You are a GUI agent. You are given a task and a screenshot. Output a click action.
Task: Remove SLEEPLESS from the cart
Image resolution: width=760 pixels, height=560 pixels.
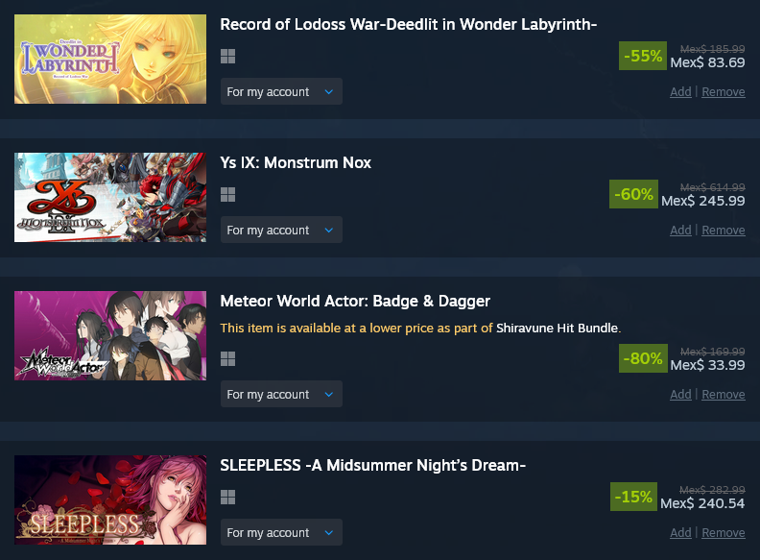tap(724, 533)
